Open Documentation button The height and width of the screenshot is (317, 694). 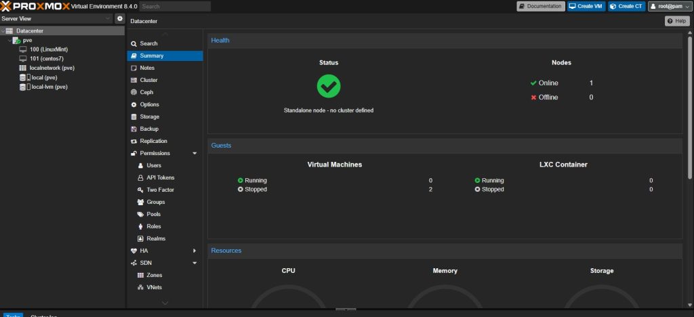tap(540, 6)
